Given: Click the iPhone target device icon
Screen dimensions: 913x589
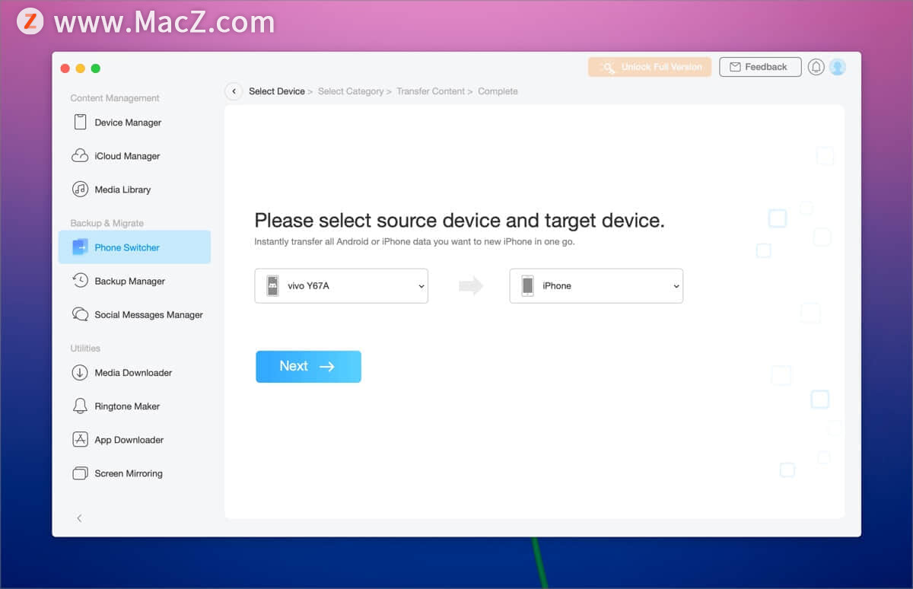Looking at the screenshot, I should 527,286.
